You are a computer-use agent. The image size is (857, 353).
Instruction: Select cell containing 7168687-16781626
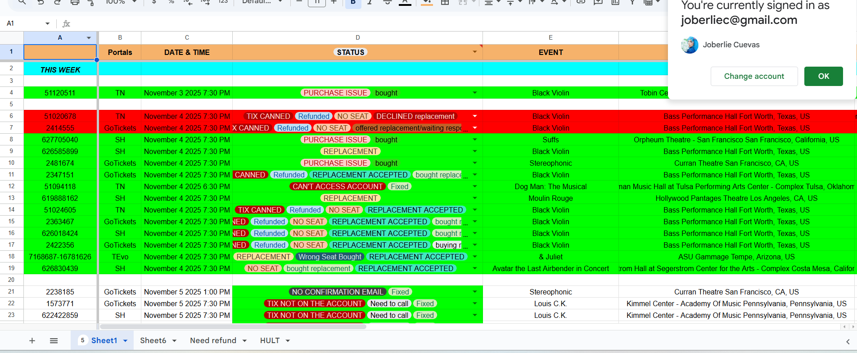(x=60, y=257)
